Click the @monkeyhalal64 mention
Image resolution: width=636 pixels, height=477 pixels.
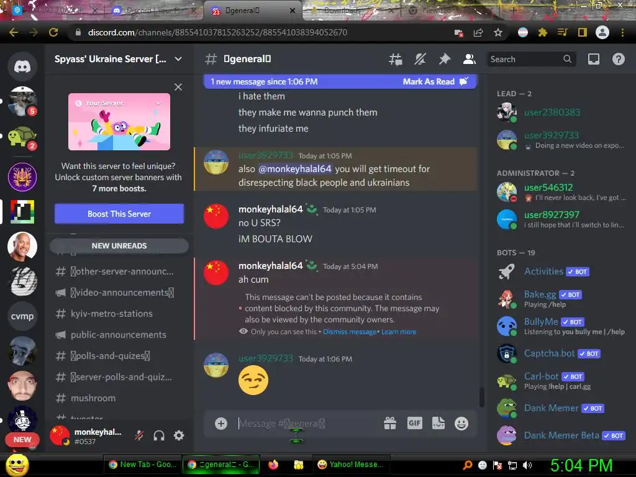(295, 169)
